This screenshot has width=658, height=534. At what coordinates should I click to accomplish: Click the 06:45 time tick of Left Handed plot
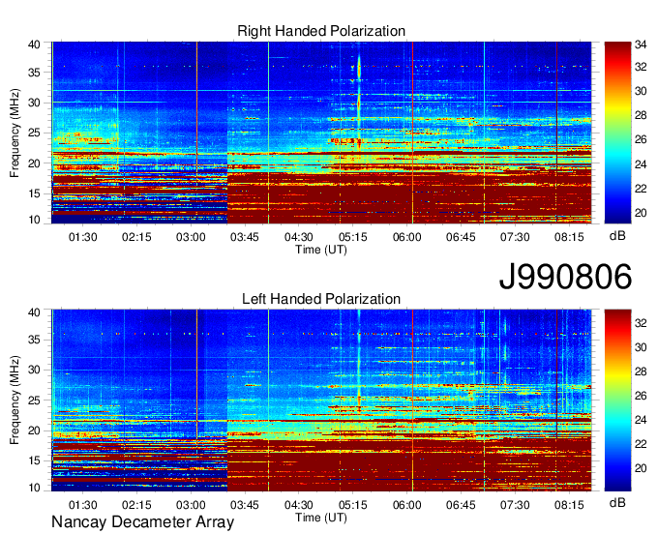click(461, 505)
